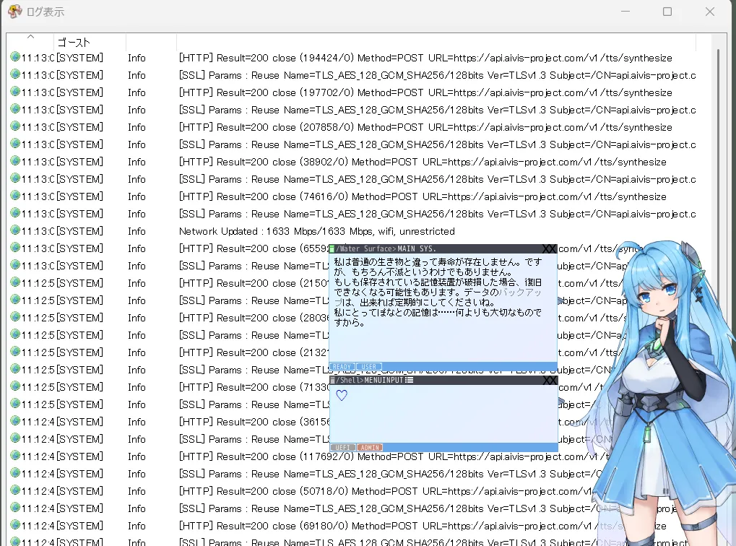
Task: Click the log window title bar app icon
Action: pos(14,12)
